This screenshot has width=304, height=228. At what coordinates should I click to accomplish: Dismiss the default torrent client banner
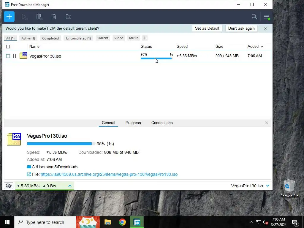click(265, 28)
